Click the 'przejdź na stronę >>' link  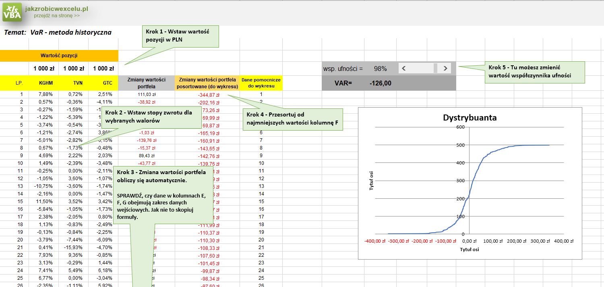56,16
